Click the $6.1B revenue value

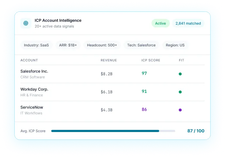pos(106,92)
